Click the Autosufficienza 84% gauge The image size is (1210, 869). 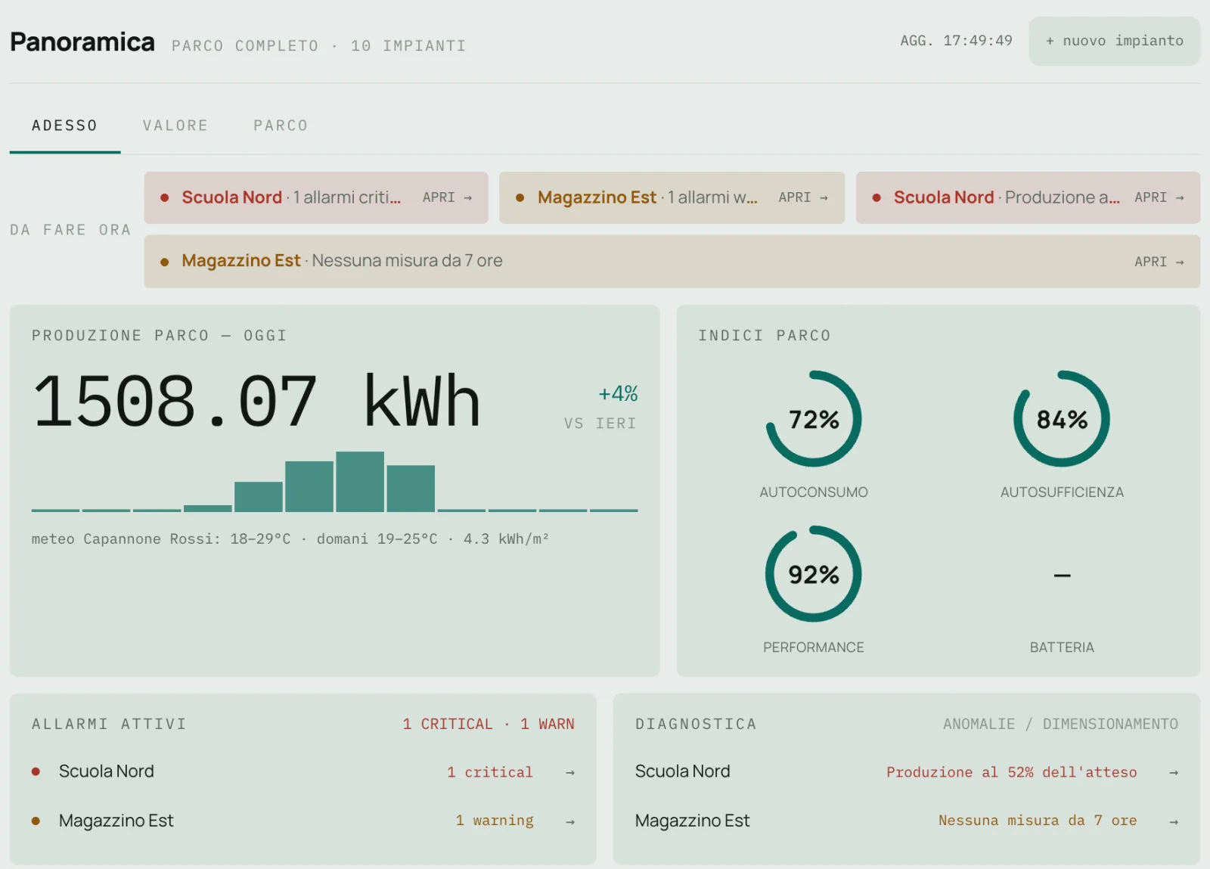point(1062,419)
